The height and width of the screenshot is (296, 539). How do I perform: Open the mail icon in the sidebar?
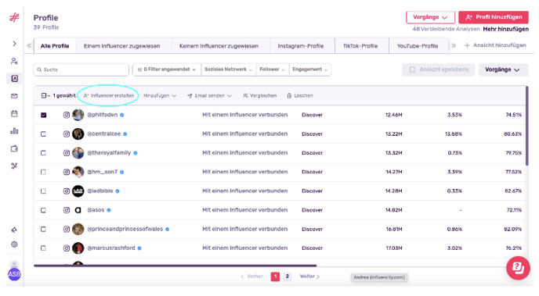14,96
